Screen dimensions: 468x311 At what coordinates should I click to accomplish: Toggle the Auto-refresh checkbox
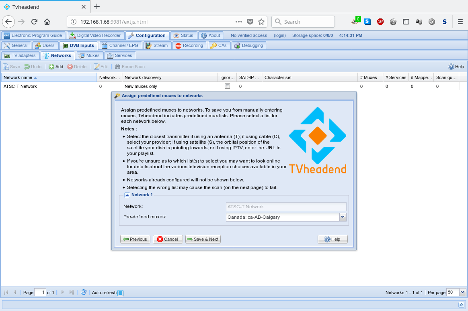[x=120, y=293]
